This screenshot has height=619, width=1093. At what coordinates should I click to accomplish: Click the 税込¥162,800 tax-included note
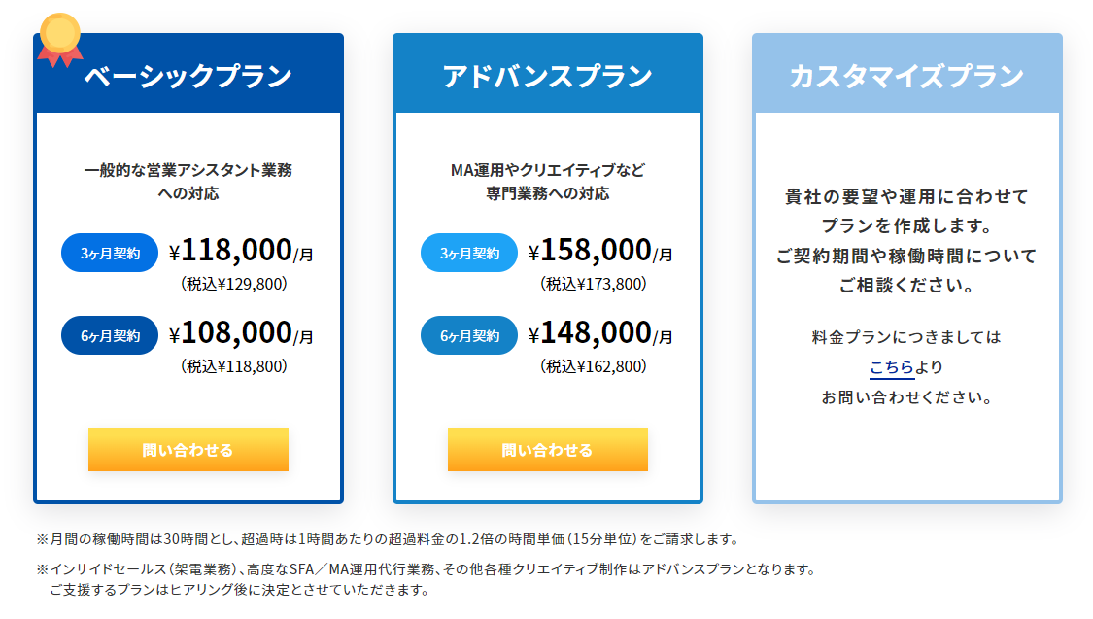click(594, 366)
